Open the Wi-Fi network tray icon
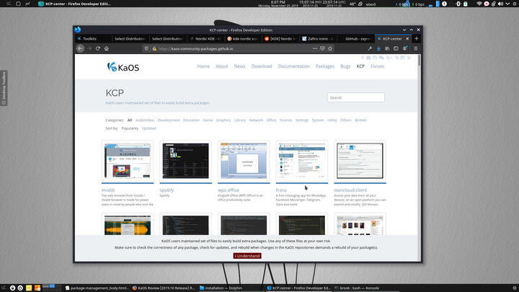Image resolution: width=519 pixels, height=292 pixels. (x=479, y=4)
